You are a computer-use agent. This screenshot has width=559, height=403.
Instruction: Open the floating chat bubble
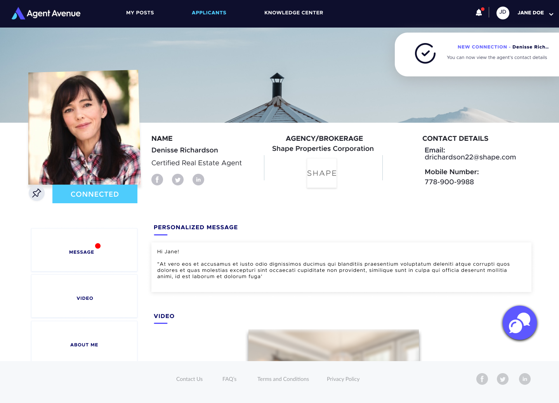[x=519, y=323]
